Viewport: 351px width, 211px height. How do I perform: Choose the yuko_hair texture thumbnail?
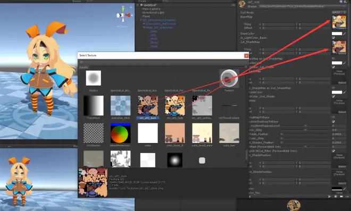click(229, 133)
